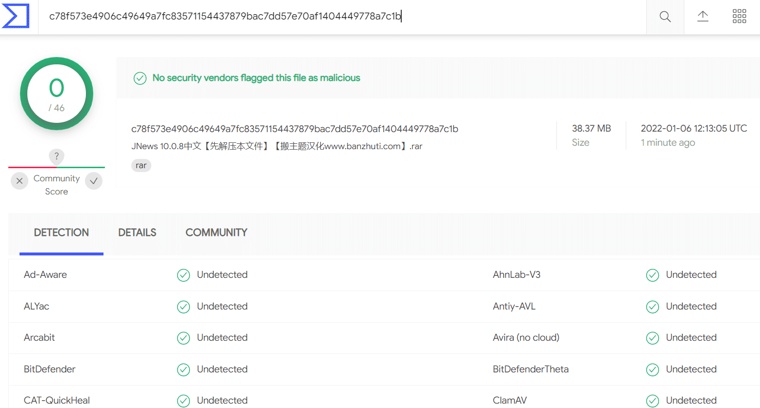This screenshot has width=760, height=408.
Task: Click the Arcabit vendor name
Action: tap(40, 337)
